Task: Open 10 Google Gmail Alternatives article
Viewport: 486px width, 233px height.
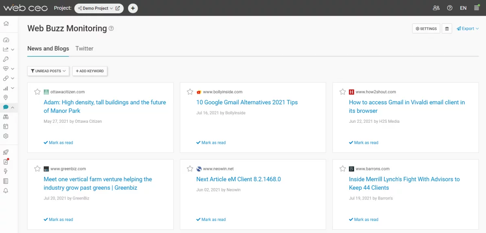Action: coord(247,103)
